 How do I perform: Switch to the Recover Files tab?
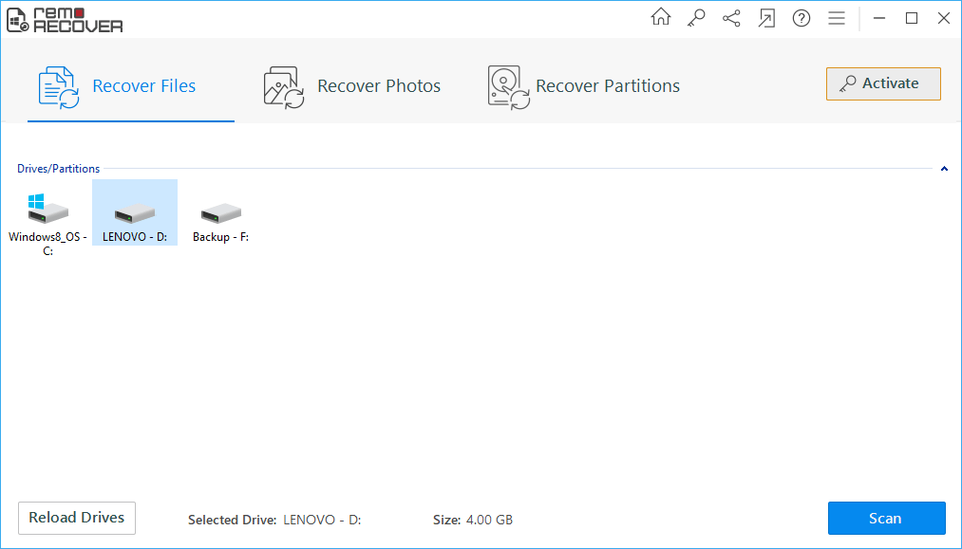click(118, 86)
